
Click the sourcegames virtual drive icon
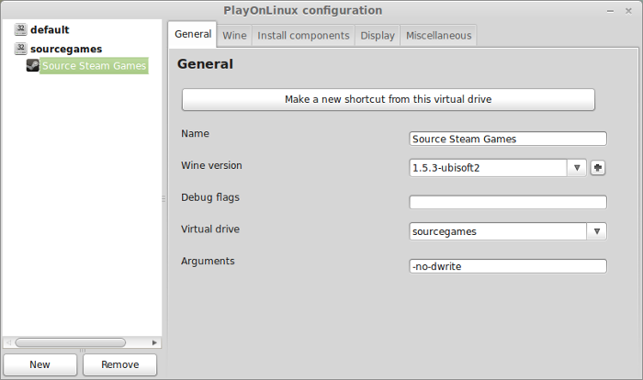[20, 49]
